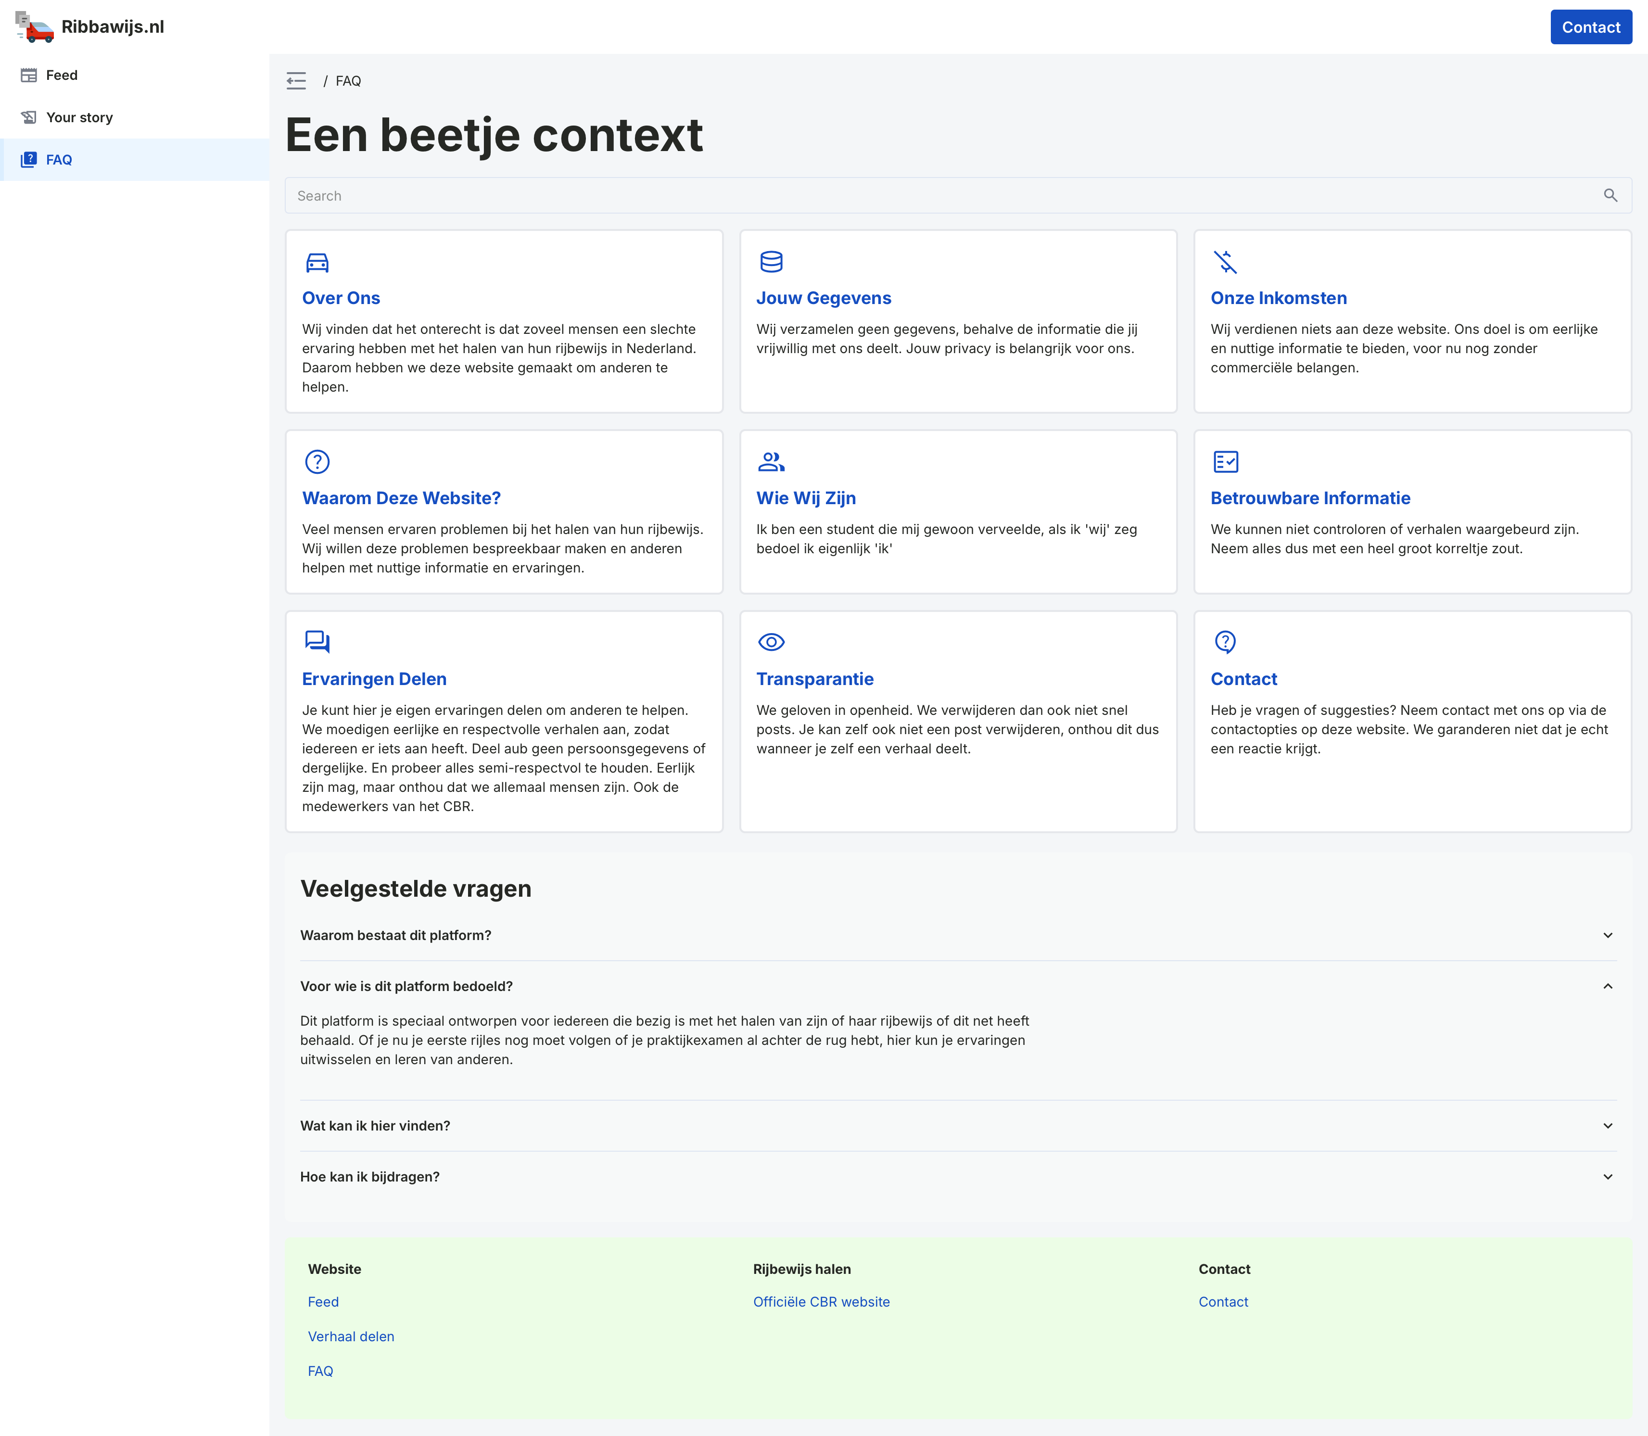Click the question mark icon on Waarom Deze Website card

(317, 461)
